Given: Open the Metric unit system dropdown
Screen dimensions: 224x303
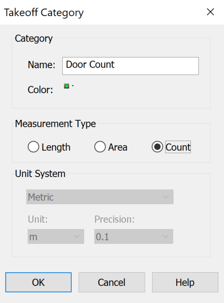Looking at the screenshot, I should coord(100,197).
